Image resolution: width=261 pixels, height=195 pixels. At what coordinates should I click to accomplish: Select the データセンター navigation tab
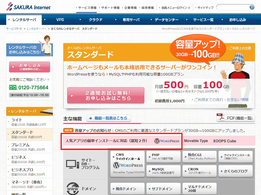coord(166,20)
